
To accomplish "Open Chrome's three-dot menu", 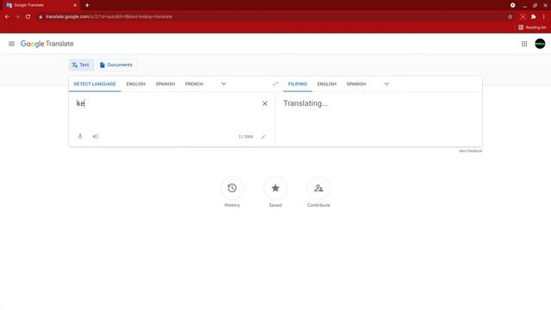I will [x=543, y=16].
